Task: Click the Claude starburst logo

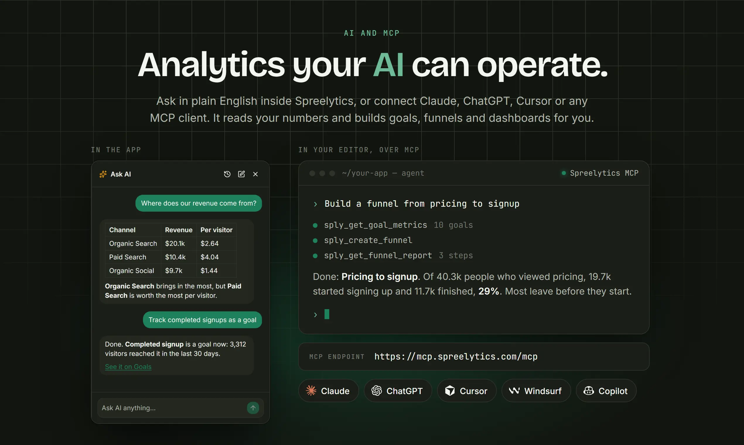Action: [x=311, y=391]
